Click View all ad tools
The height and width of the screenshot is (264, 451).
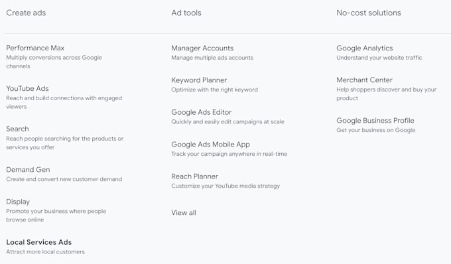[184, 212]
